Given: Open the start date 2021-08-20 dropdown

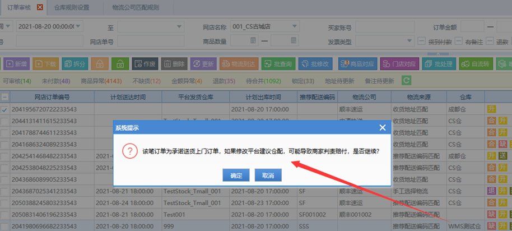Looking at the screenshot, I should [x=78, y=26].
